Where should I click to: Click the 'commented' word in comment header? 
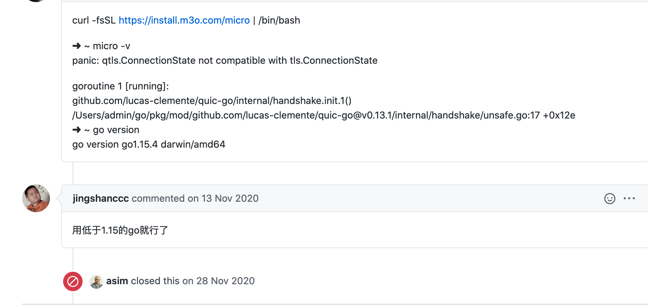point(158,198)
